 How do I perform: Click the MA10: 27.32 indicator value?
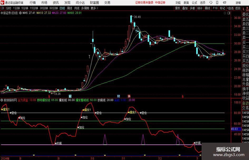44,13
